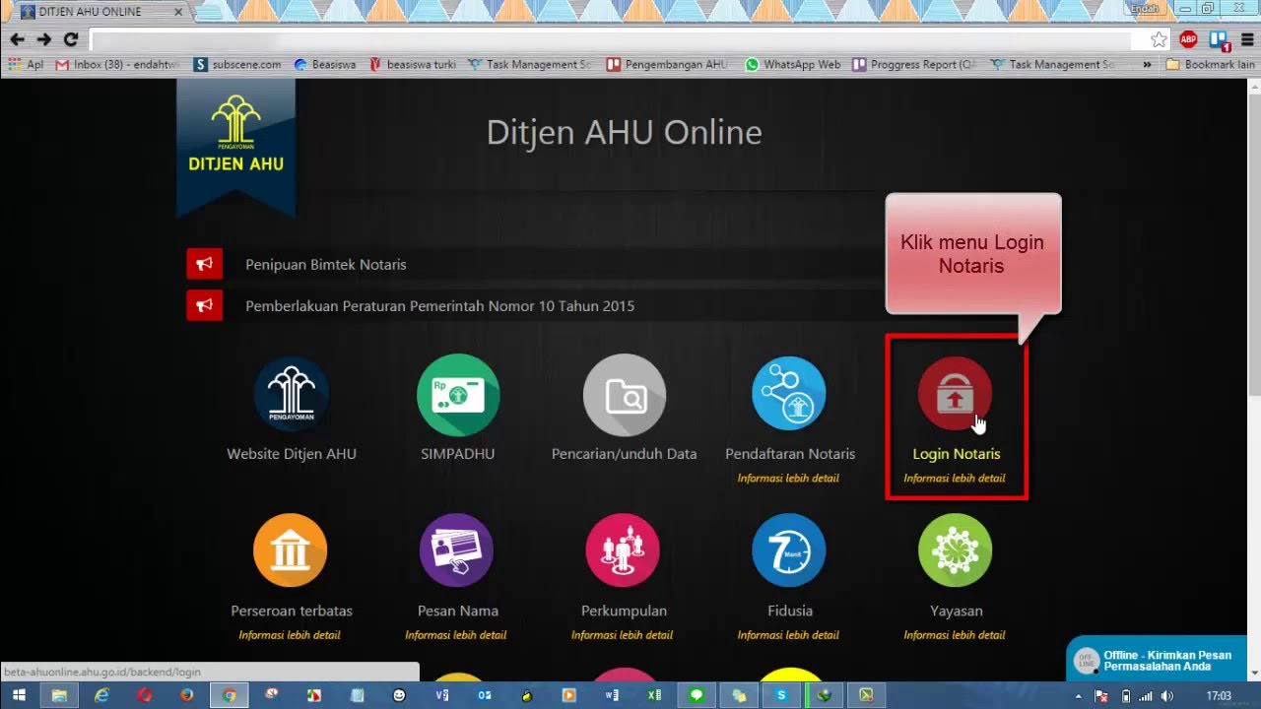Reload the page with refresh icon
The height and width of the screenshot is (709, 1261).
tap(71, 39)
